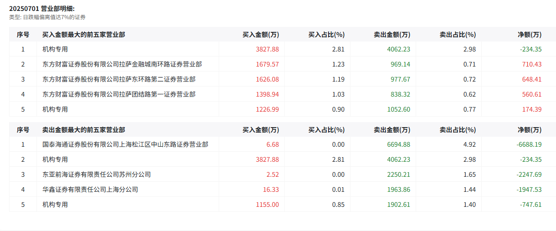Open 华鑫证券有限责任公司上海分公司 link
The height and width of the screenshot is (231, 556).
pyautogui.click(x=90, y=190)
